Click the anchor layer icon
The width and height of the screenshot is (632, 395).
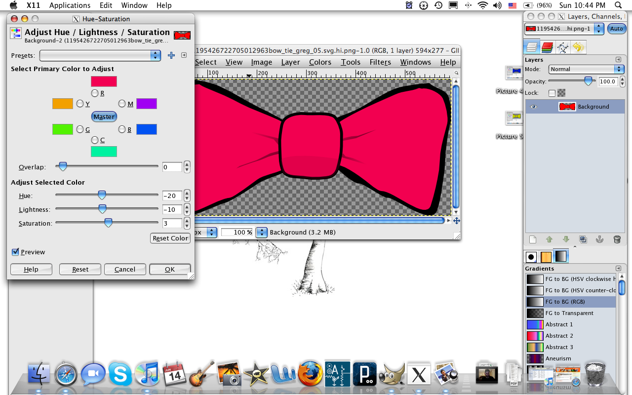point(600,239)
